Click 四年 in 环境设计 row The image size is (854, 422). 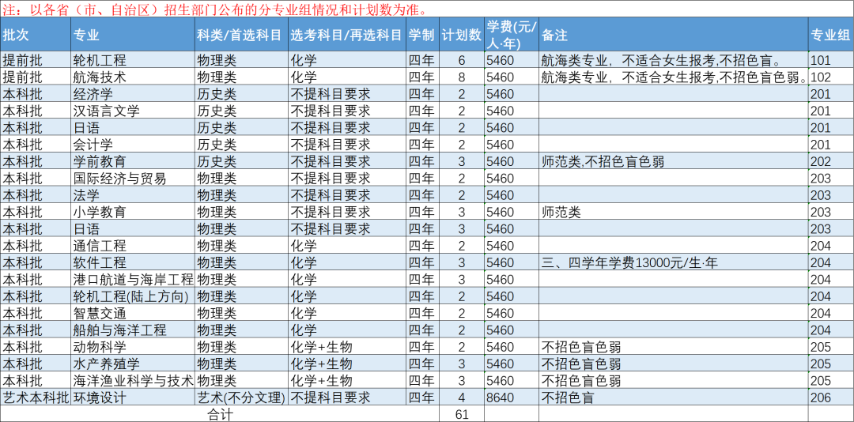pos(422,398)
